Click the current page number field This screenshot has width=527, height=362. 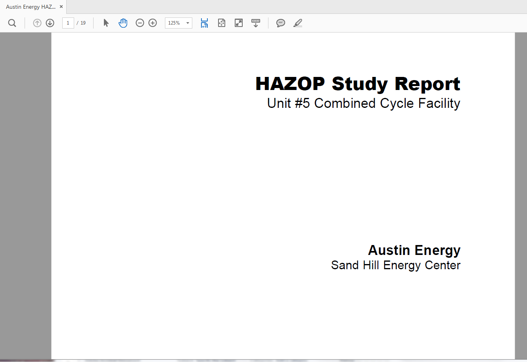point(68,23)
